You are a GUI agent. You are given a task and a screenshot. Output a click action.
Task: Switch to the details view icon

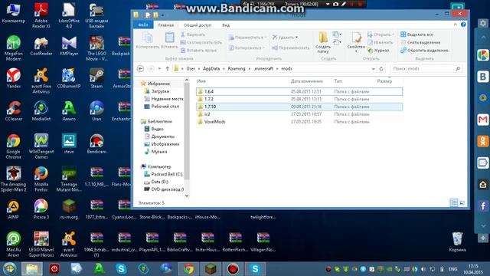454,202
